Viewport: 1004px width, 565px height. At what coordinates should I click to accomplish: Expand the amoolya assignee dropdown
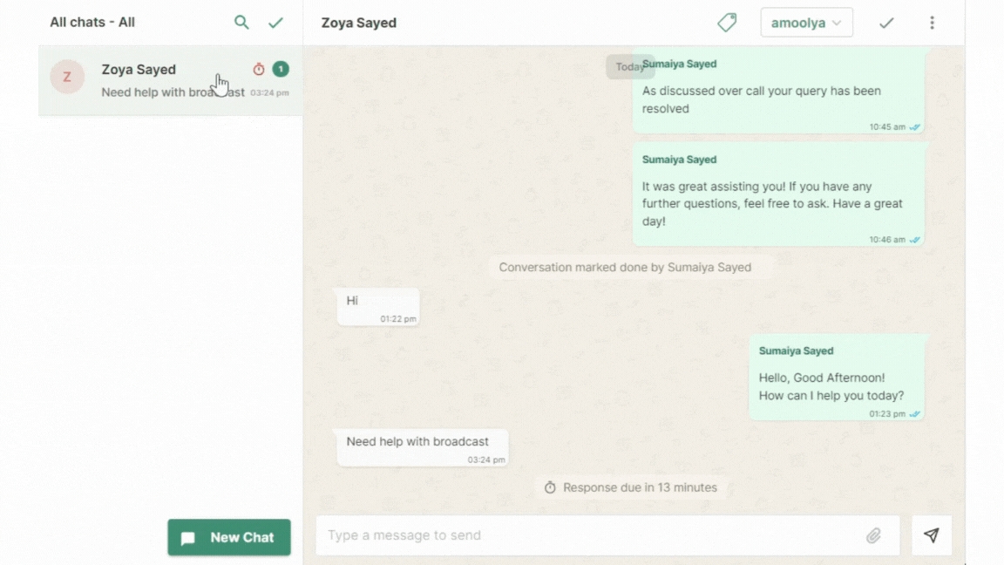point(806,23)
